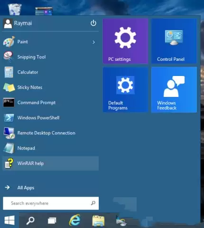Launch the Calculator icon
The width and height of the screenshot is (204, 228).
9,72
